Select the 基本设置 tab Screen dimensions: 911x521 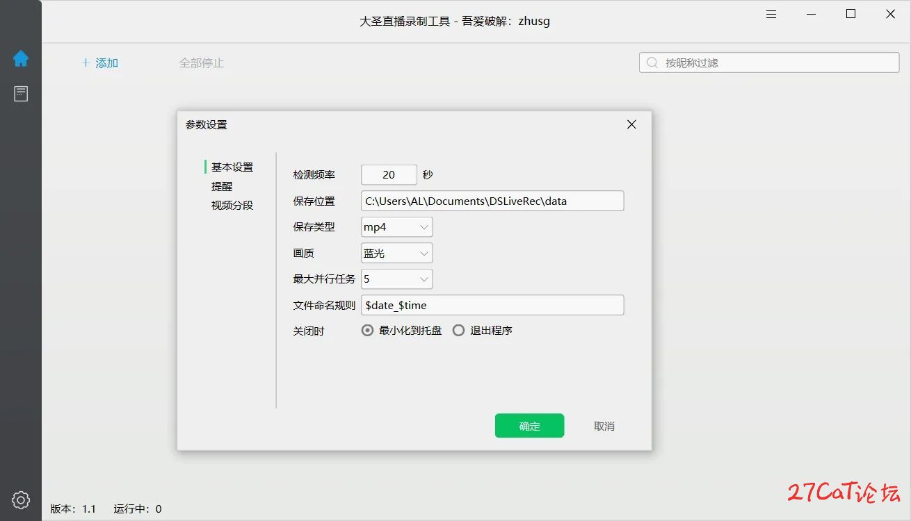232,167
